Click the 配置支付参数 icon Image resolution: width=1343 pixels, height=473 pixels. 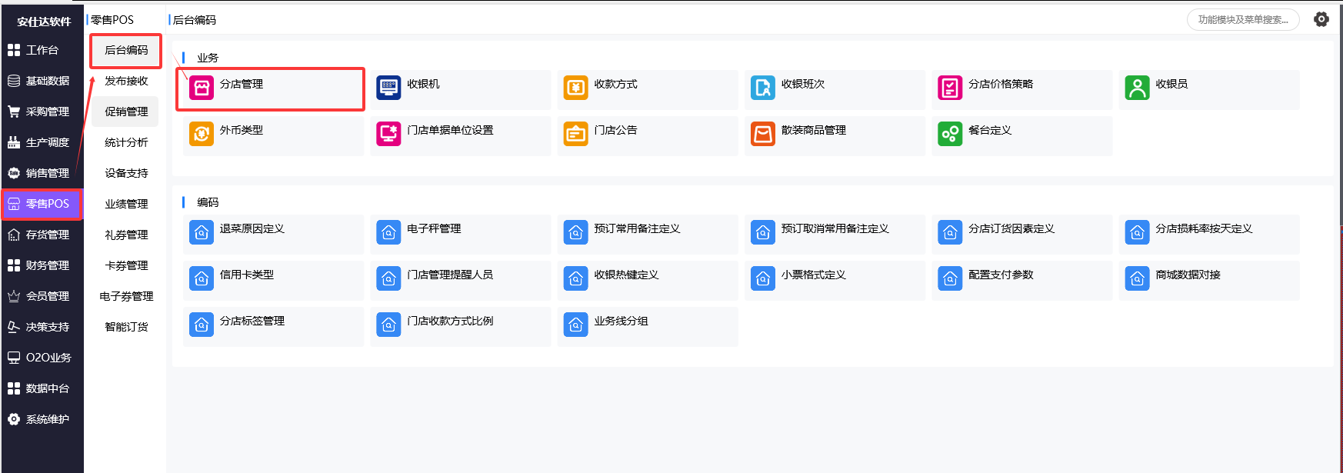(950, 279)
